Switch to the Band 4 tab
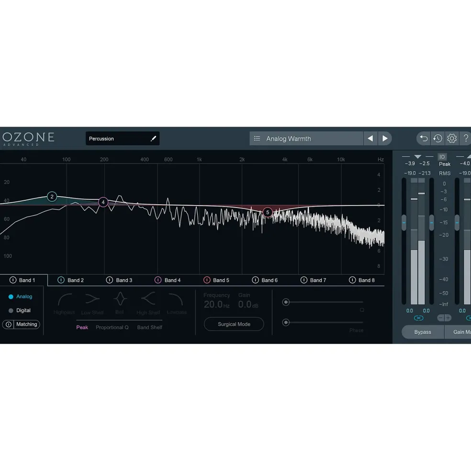471x471 pixels. click(172, 280)
